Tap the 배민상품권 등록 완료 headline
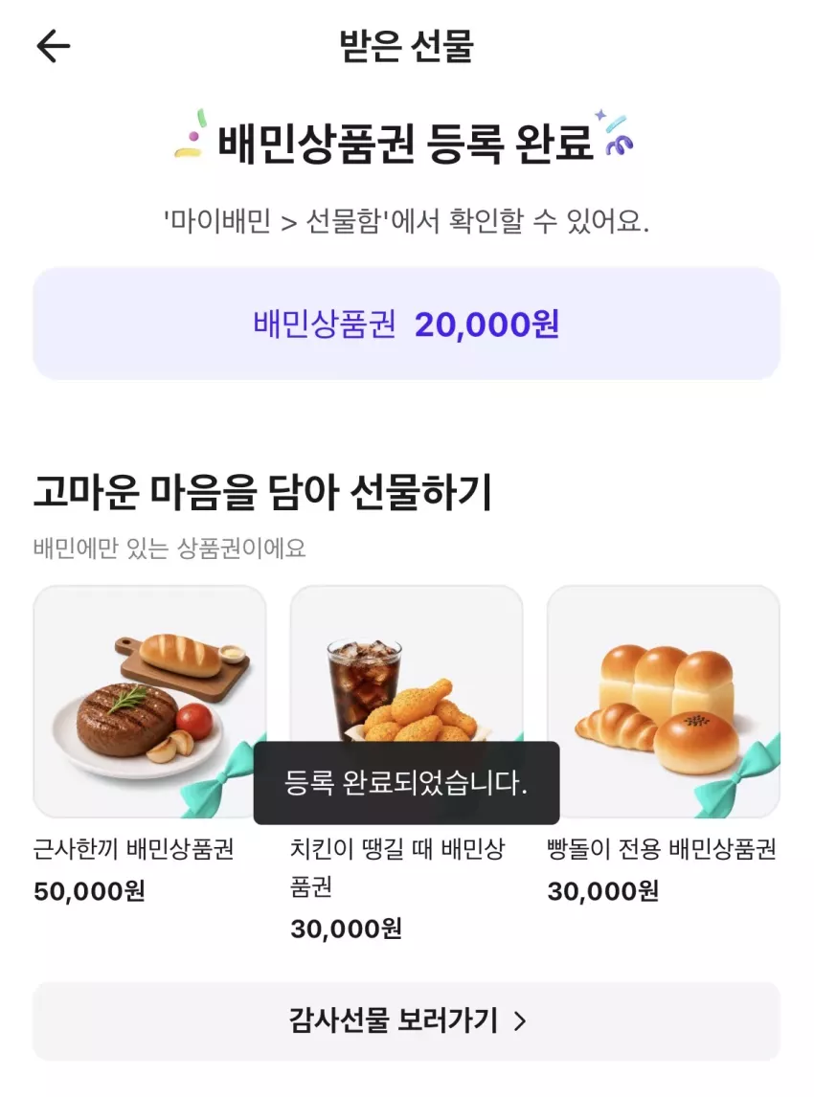814x1097 pixels. coord(407,142)
